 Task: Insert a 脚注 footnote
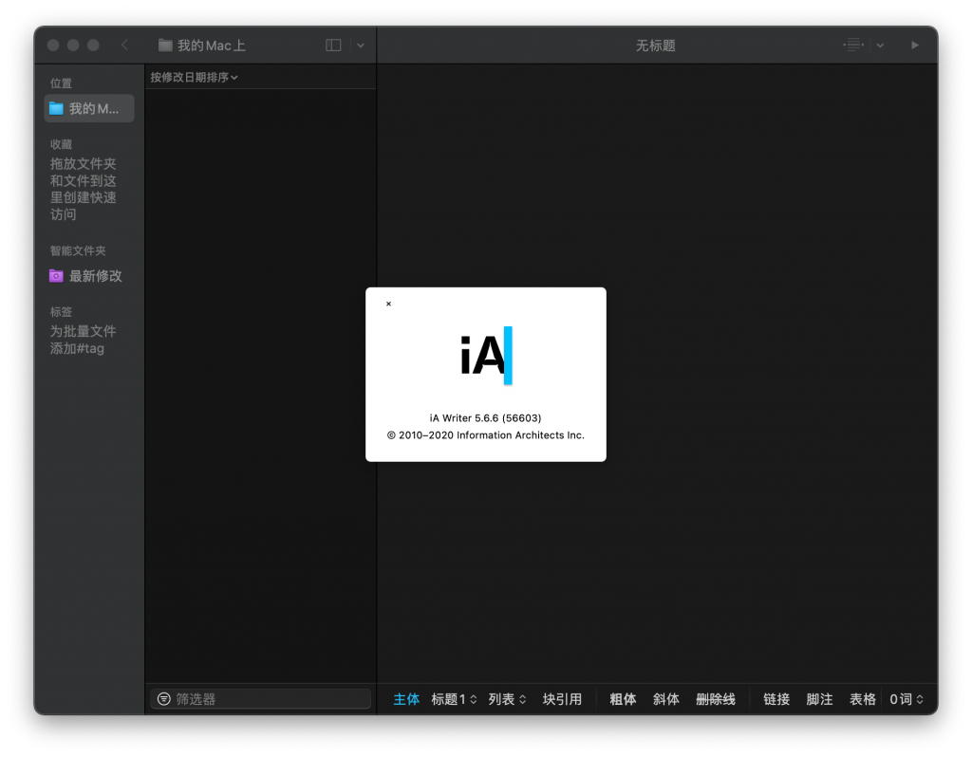click(819, 699)
